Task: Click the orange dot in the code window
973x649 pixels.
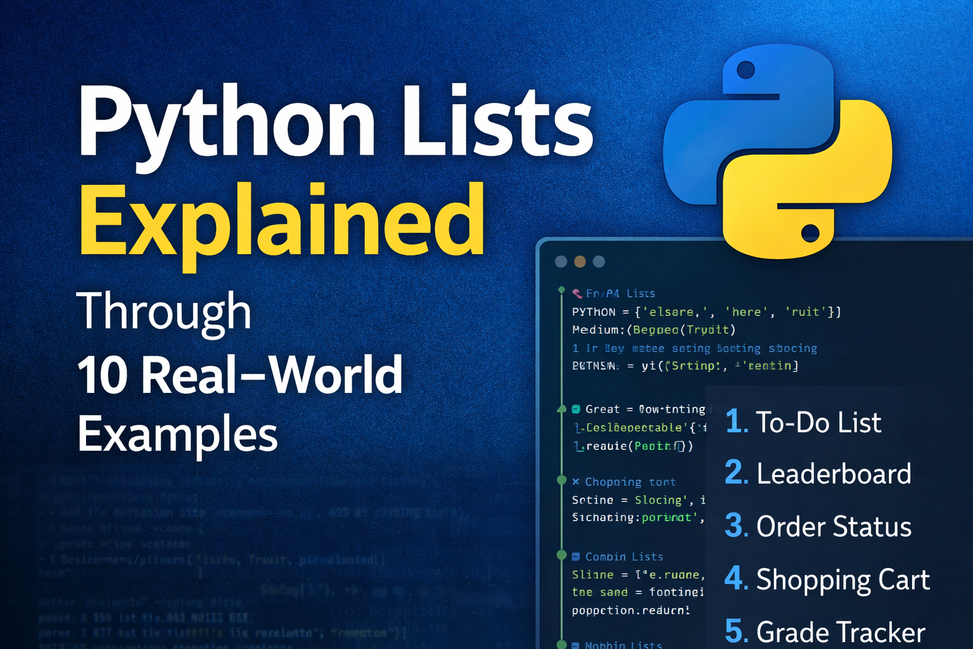Action: [580, 261]
